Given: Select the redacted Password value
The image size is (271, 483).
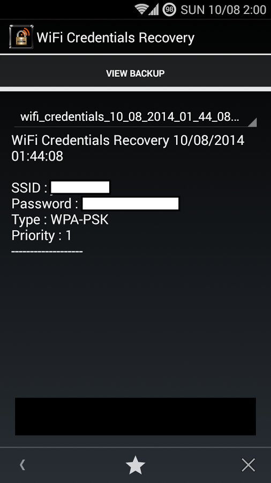Looking at the screenshot, I should pos(131,203).
